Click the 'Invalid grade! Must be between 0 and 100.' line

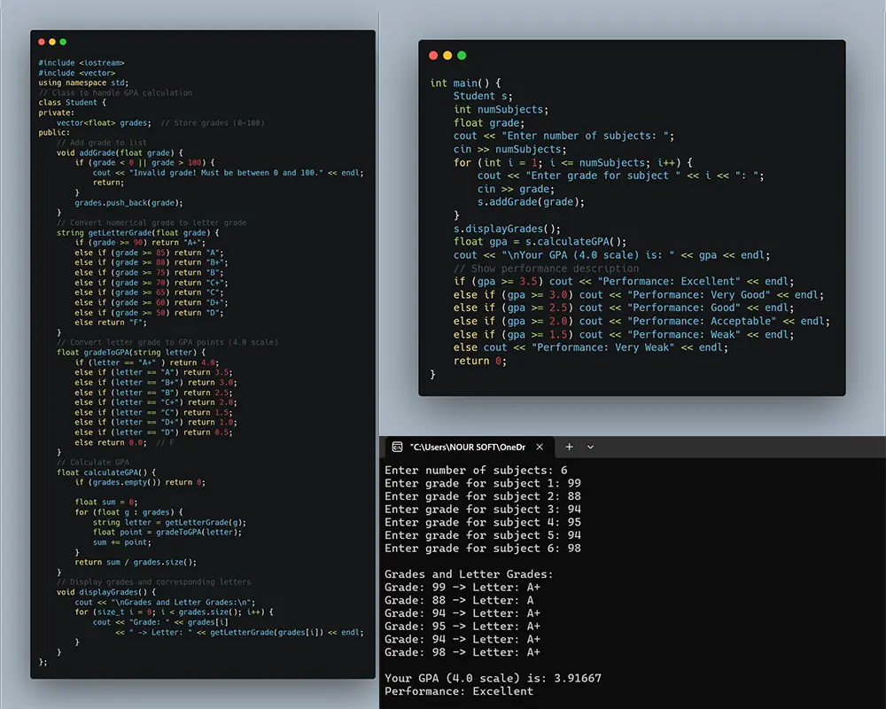(x=229, y=173)
